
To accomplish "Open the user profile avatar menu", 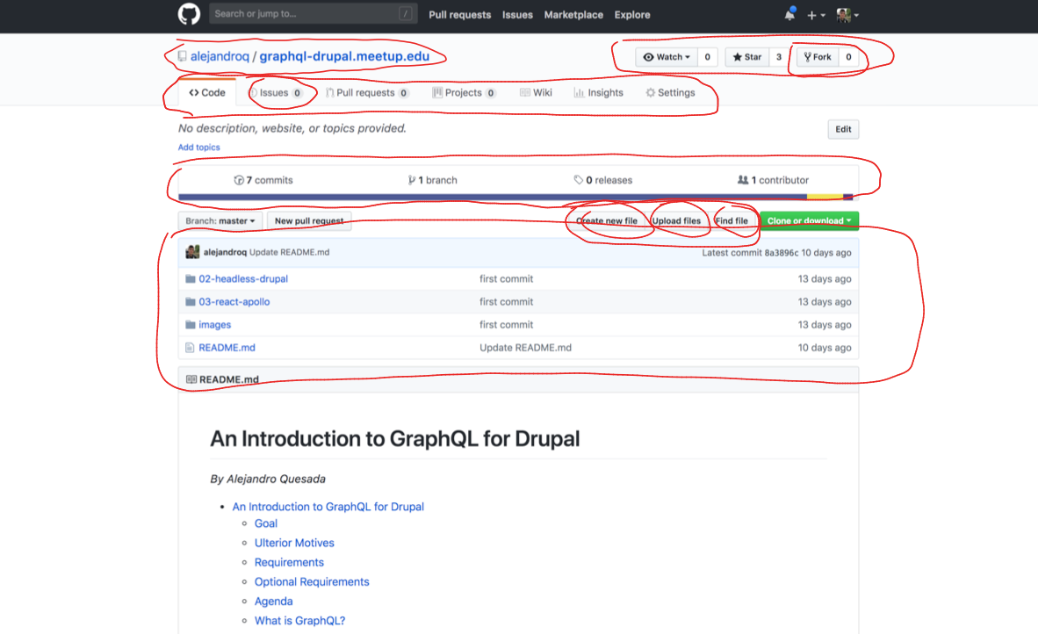I will coord(847,15).
